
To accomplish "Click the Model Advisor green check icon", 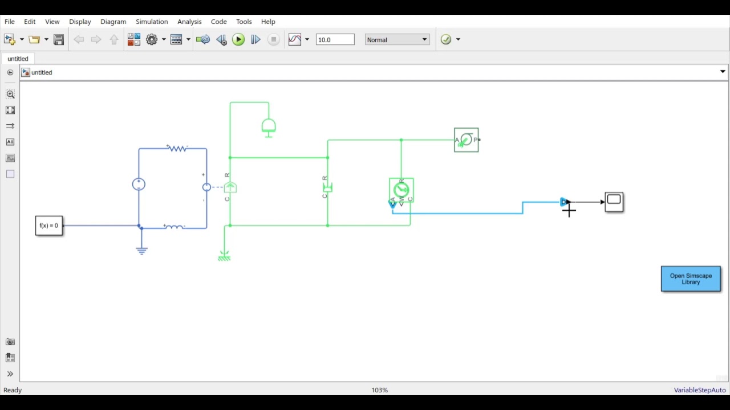I will (446, 39).
